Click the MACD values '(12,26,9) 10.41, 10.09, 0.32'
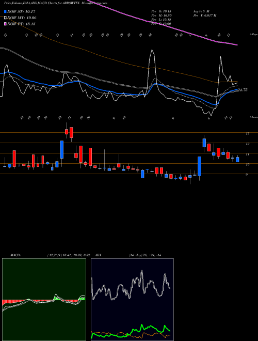 [69, 255]
